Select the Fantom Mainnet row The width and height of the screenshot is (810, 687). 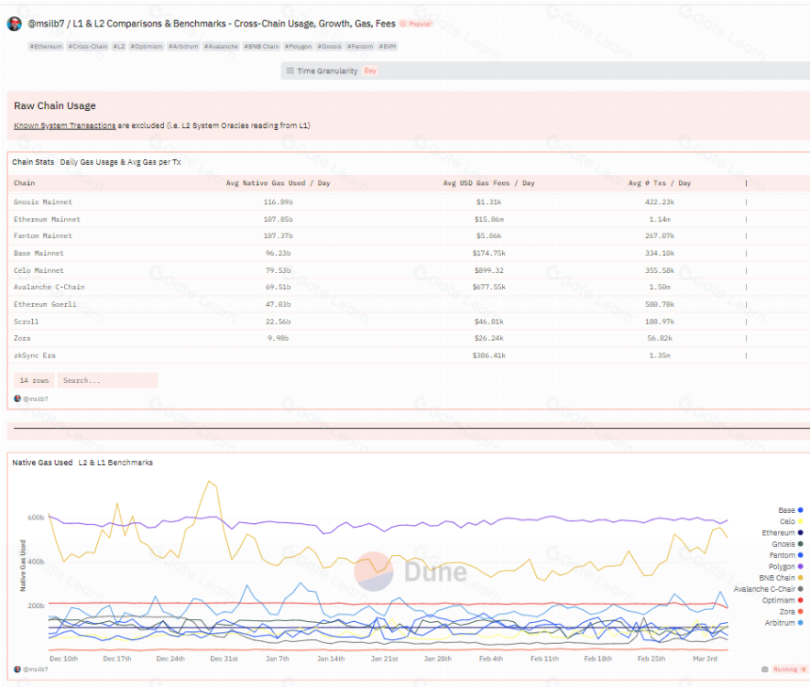pos(408,236)
